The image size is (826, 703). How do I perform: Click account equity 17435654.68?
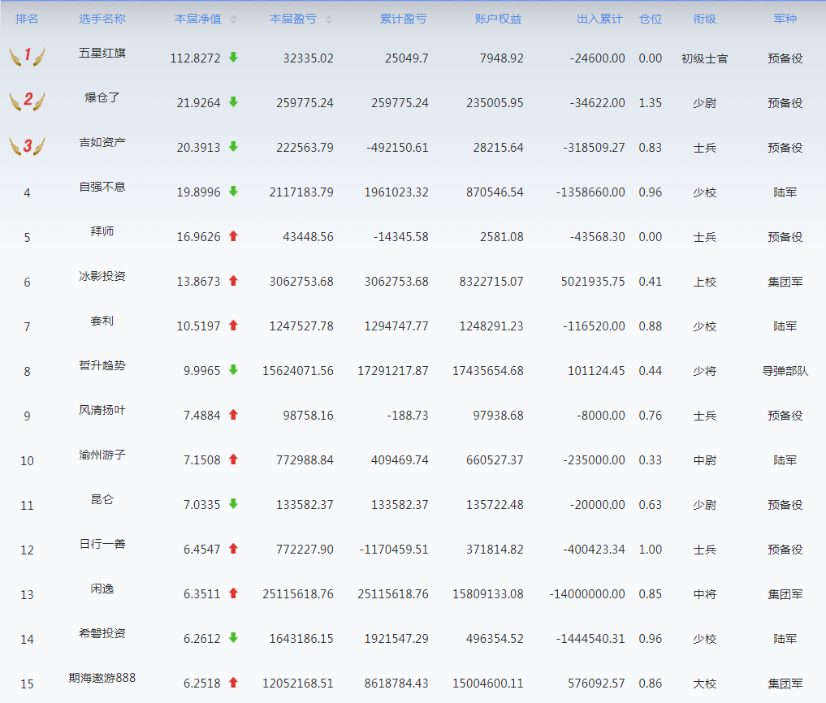click(x=488, y=371)
